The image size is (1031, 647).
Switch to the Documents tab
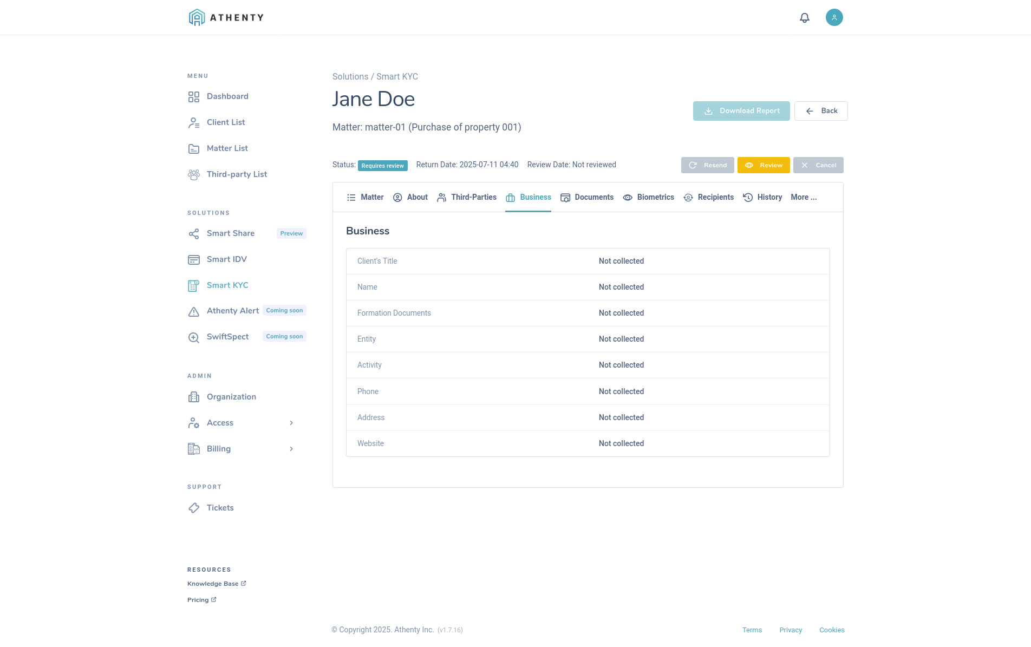point(587,197)
